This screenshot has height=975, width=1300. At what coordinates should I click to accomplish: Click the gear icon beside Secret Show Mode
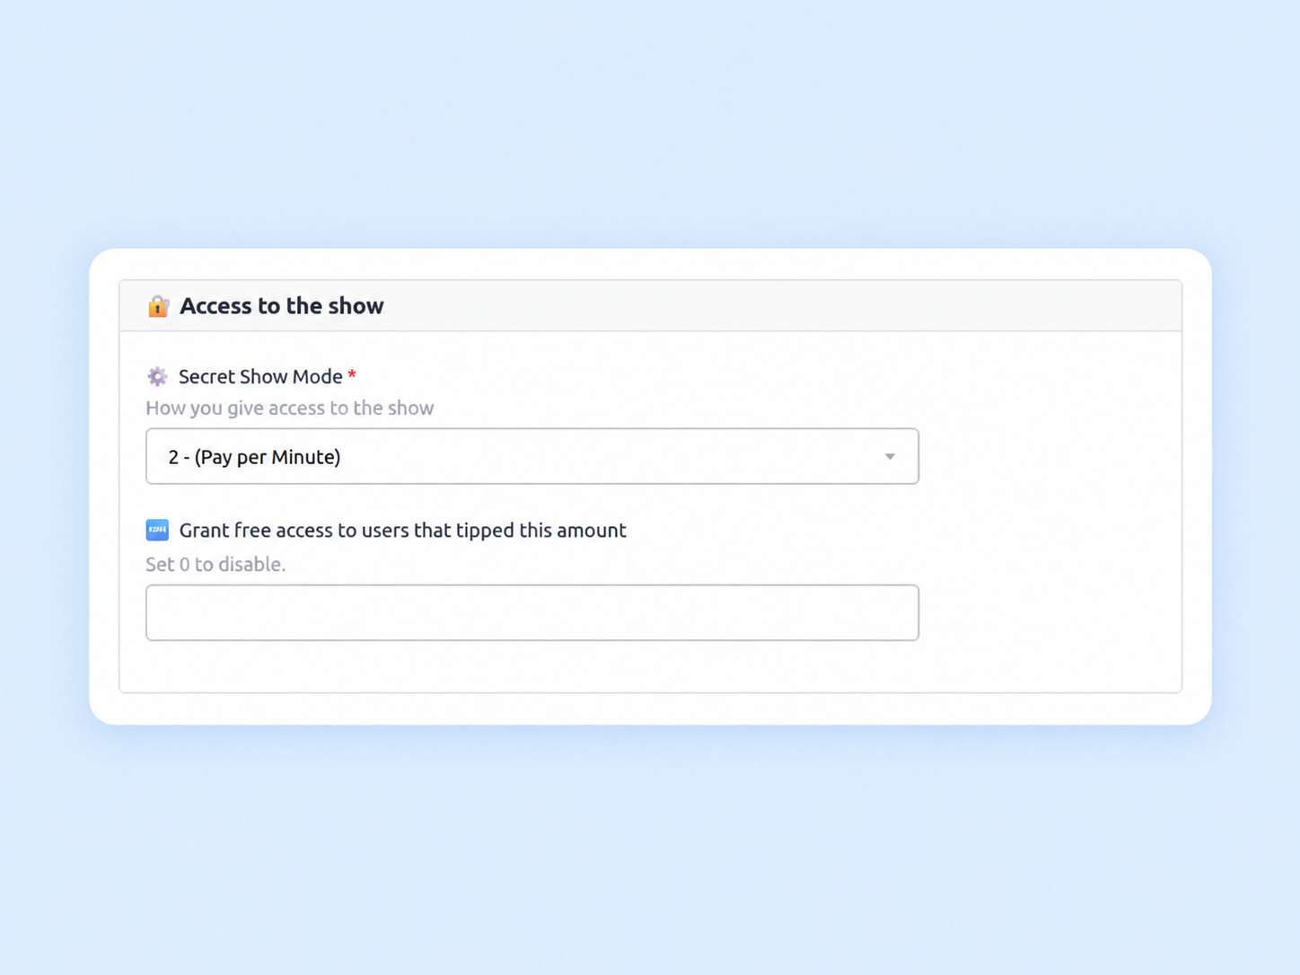click(x=157, y=376)
